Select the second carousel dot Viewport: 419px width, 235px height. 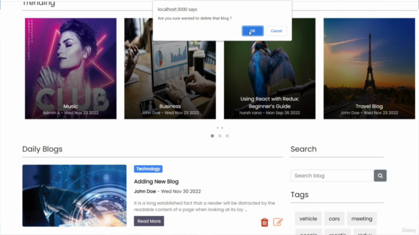coord(220,136)
